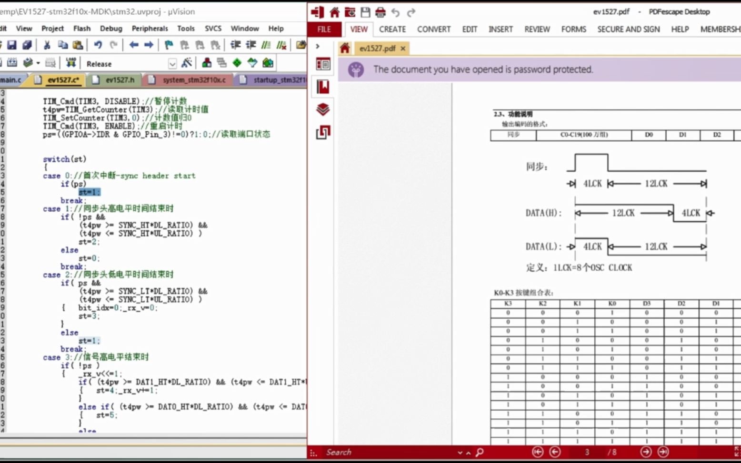
Task: Click the PDFescape home tab icon
Action: click(345, 48)
